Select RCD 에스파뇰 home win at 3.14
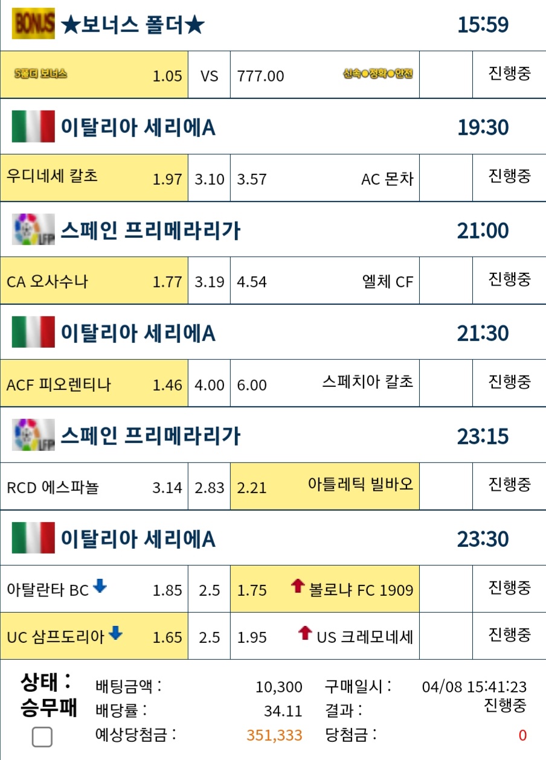 (x=94, y=486)
